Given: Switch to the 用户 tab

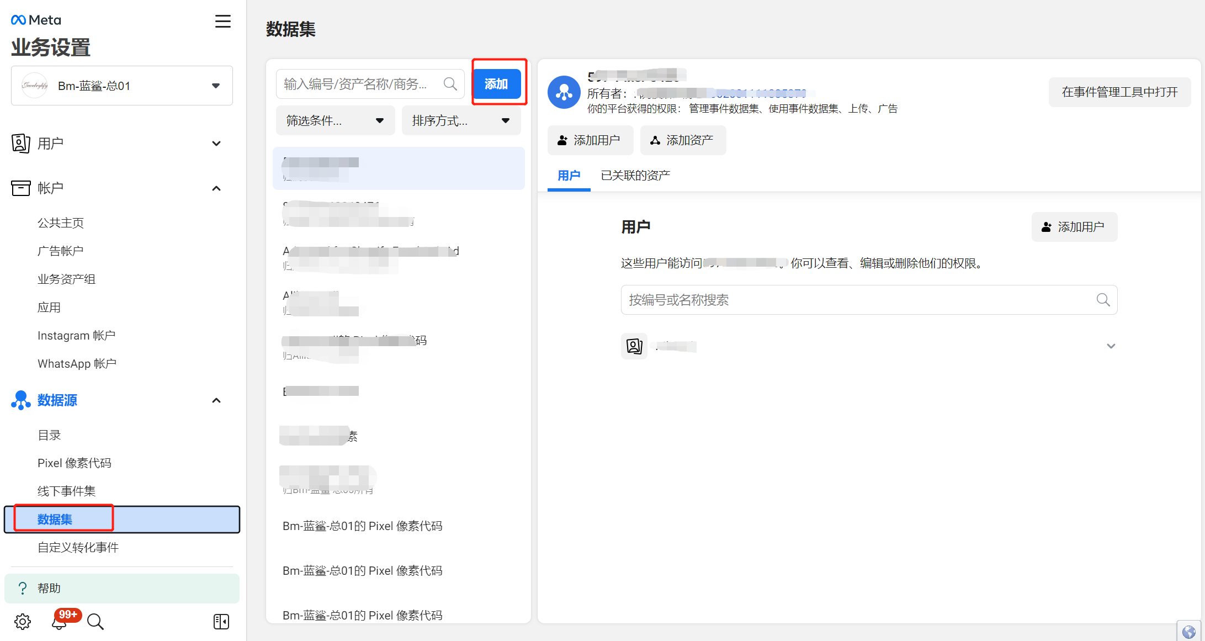Looking at the screenshot, I should tap(569, 176).
